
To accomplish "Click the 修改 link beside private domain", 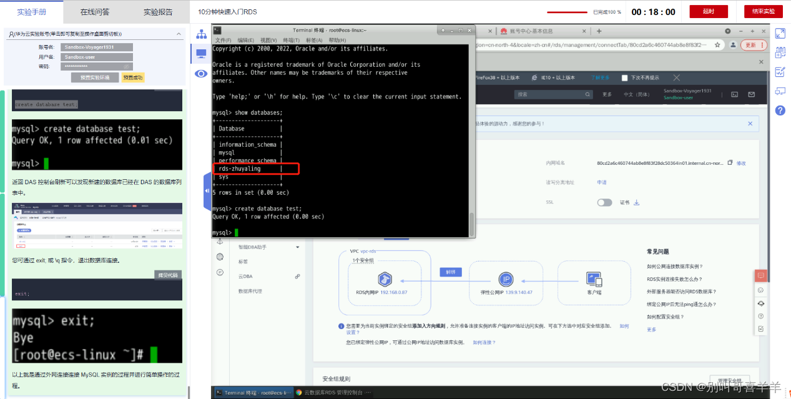I will [x=741, y=163].
